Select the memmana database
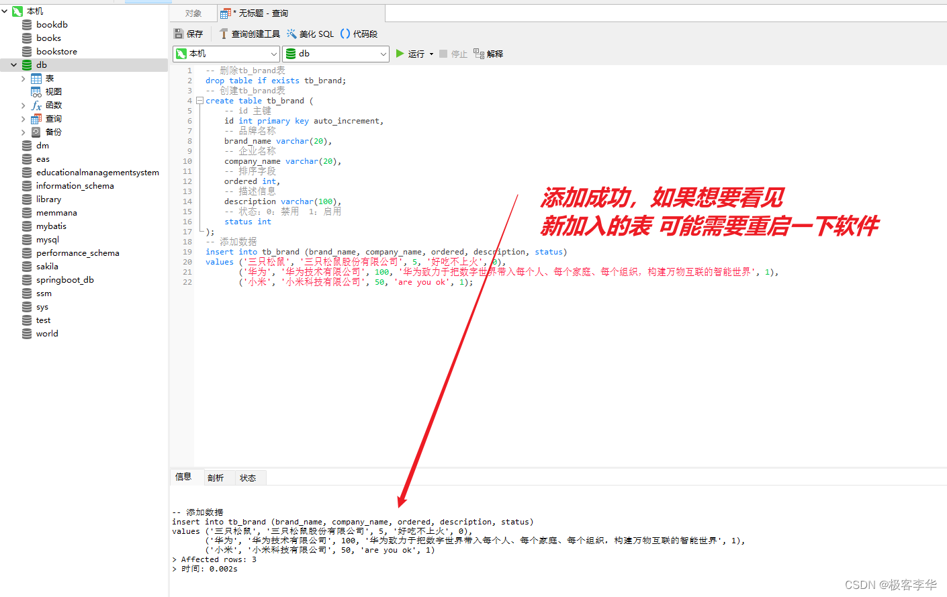This screenshot has height=597, width=947. (56, 213)
